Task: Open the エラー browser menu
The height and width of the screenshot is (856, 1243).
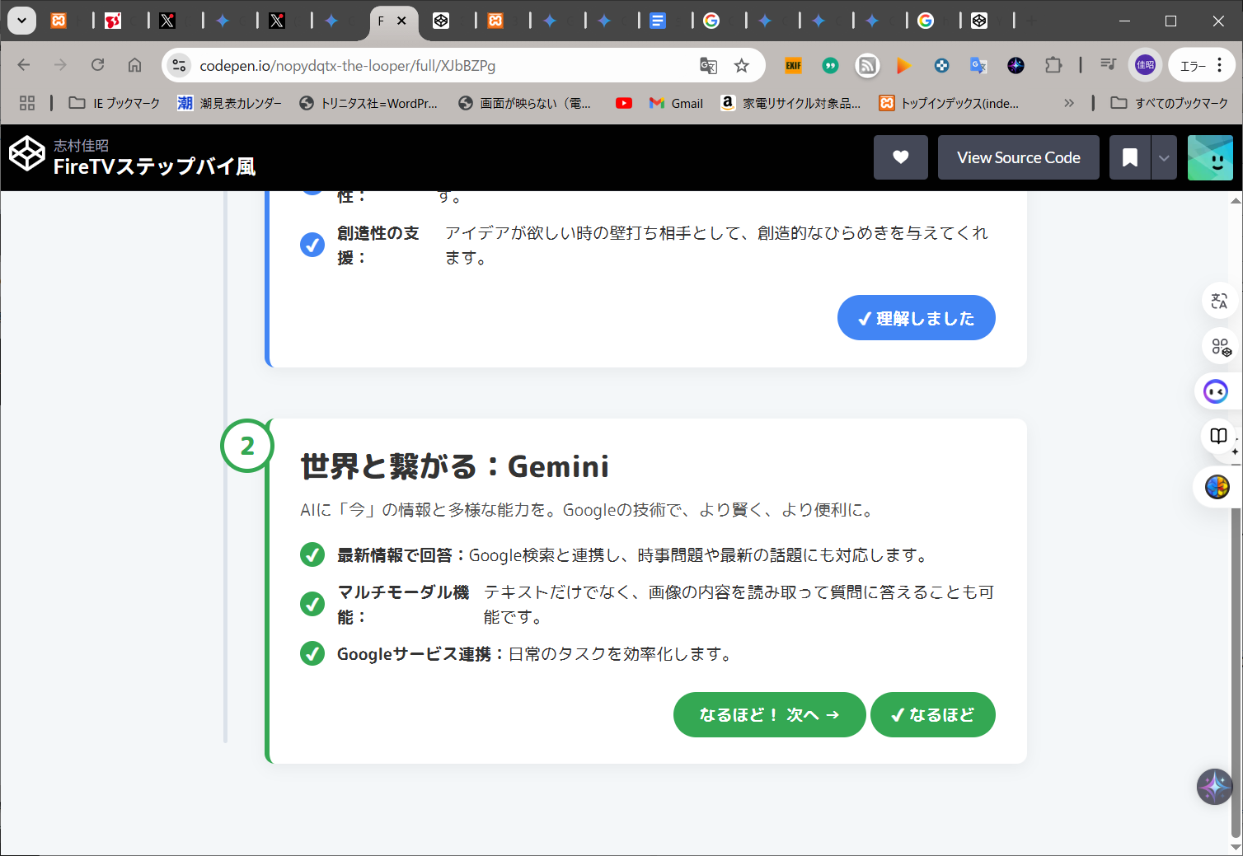Action: tap(1203, 66)
